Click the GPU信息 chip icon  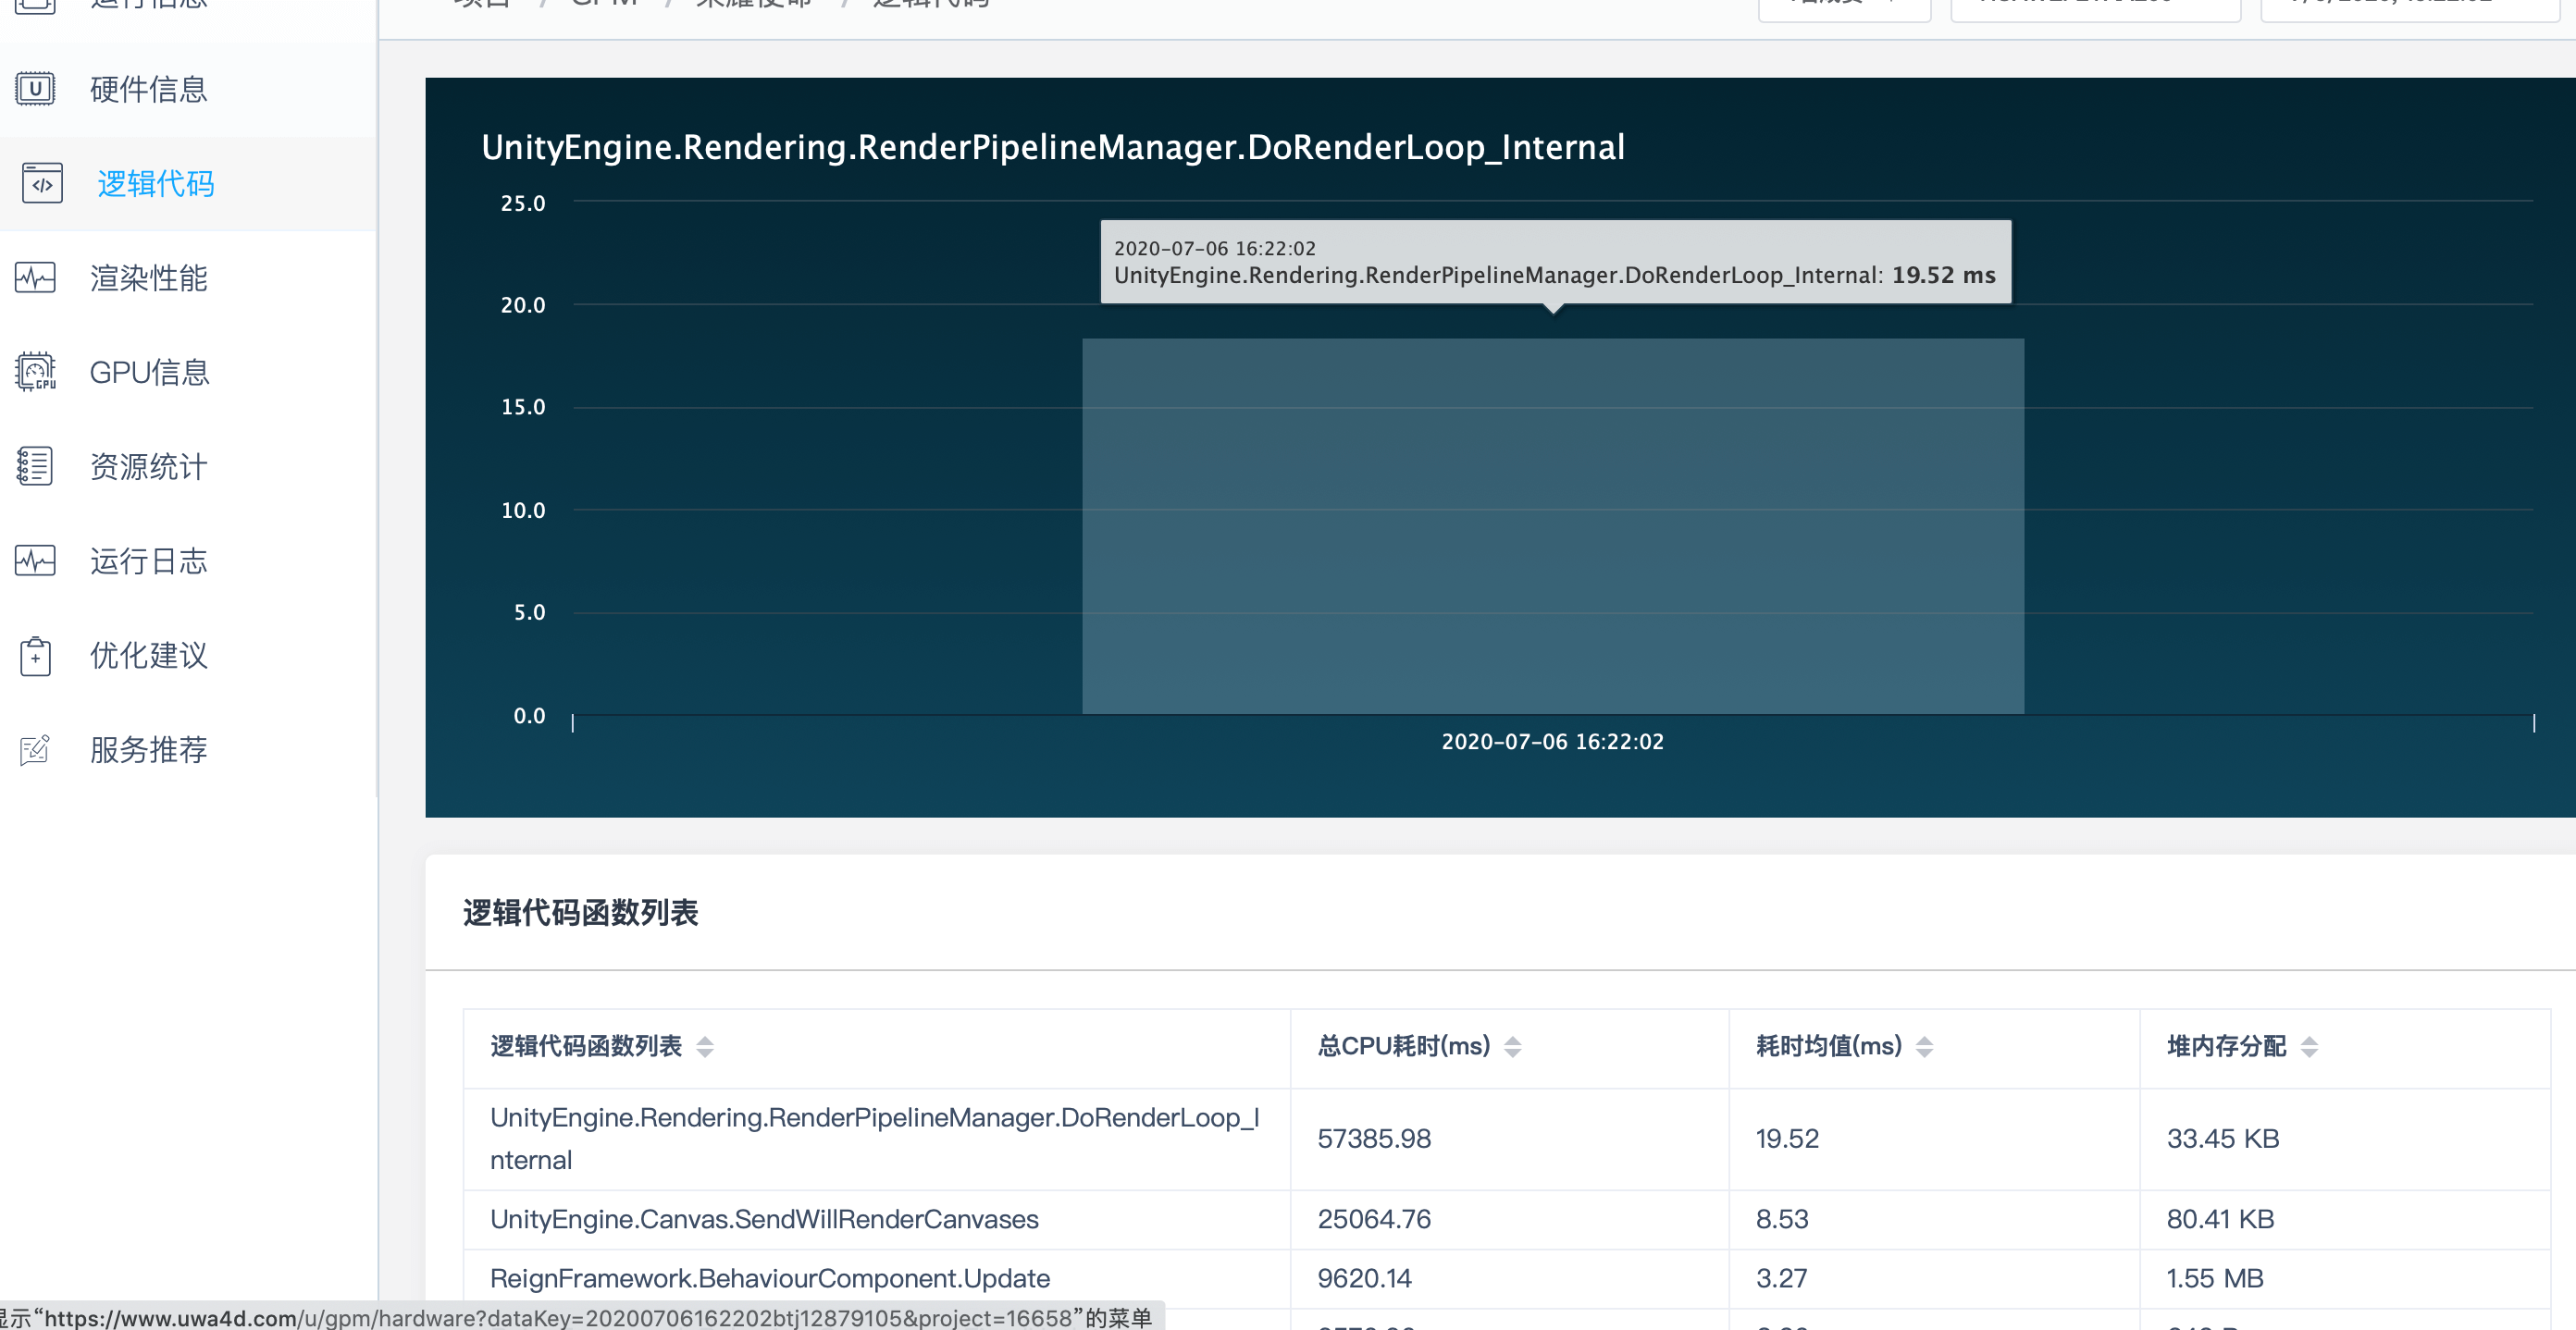pos(35,372)
